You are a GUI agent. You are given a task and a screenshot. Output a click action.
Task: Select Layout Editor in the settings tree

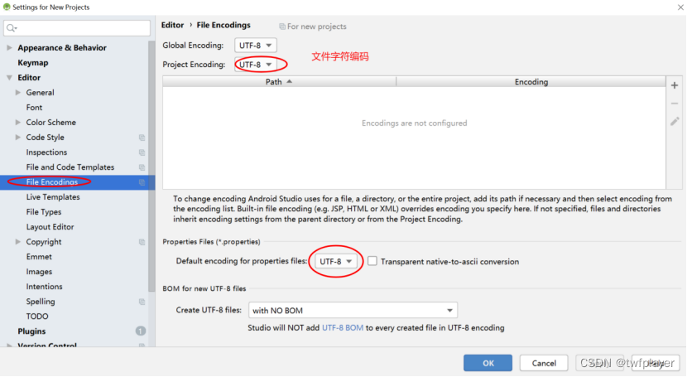(50, 227)
